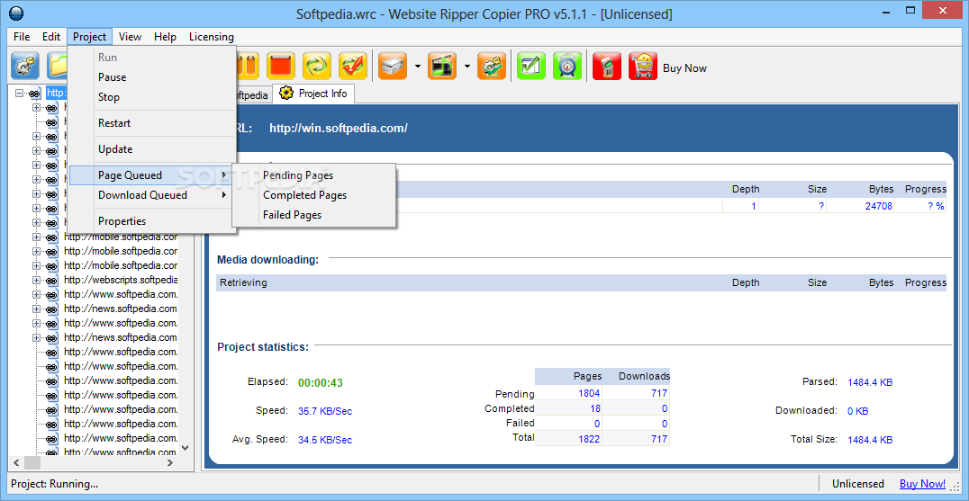Click the red checkmark Update toolbar icon
The width and height of the screenshot is (969, 501).
coord(353,66)
